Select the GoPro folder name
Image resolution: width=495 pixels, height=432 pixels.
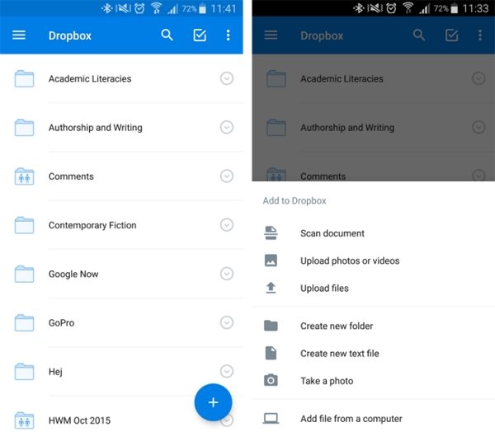(62, 323)
